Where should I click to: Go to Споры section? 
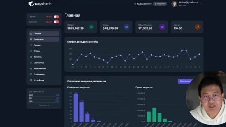point(44,51)
